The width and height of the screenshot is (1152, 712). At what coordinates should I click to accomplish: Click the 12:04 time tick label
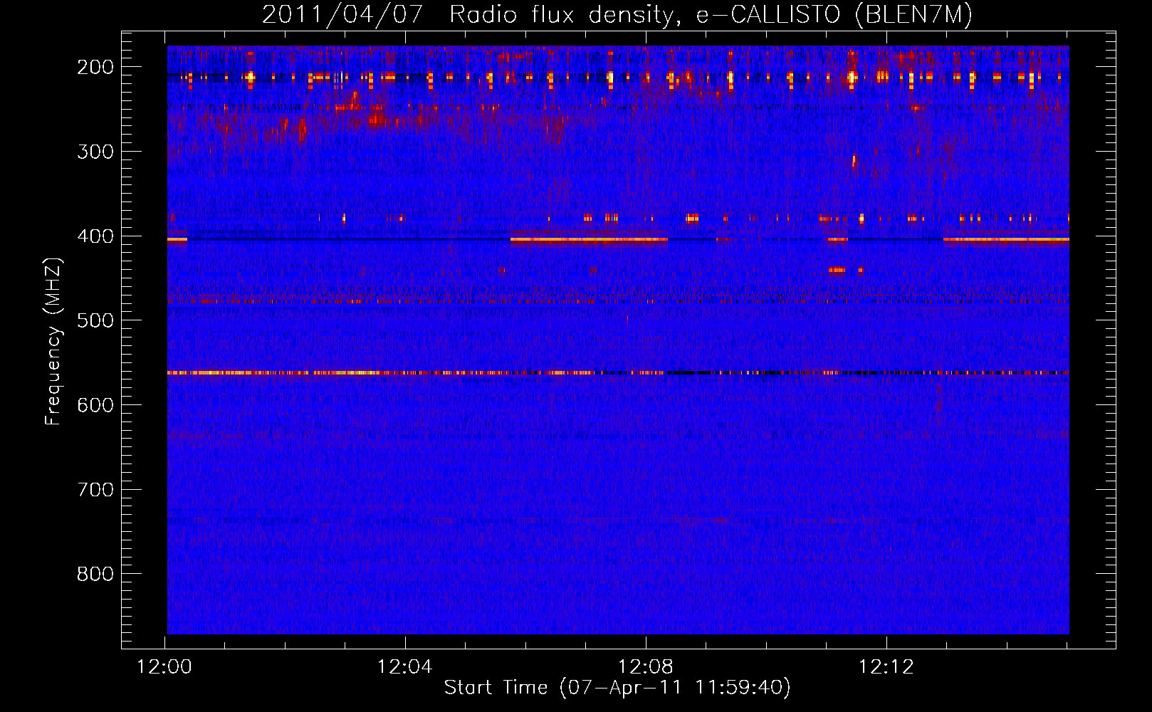405,667
